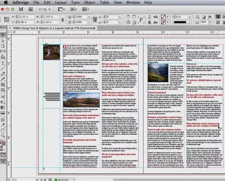Image resolution: width=225 pixels, height=181 pixels.
Task: Select the Selection tool (black arrow)
Action: click(3, 35)
